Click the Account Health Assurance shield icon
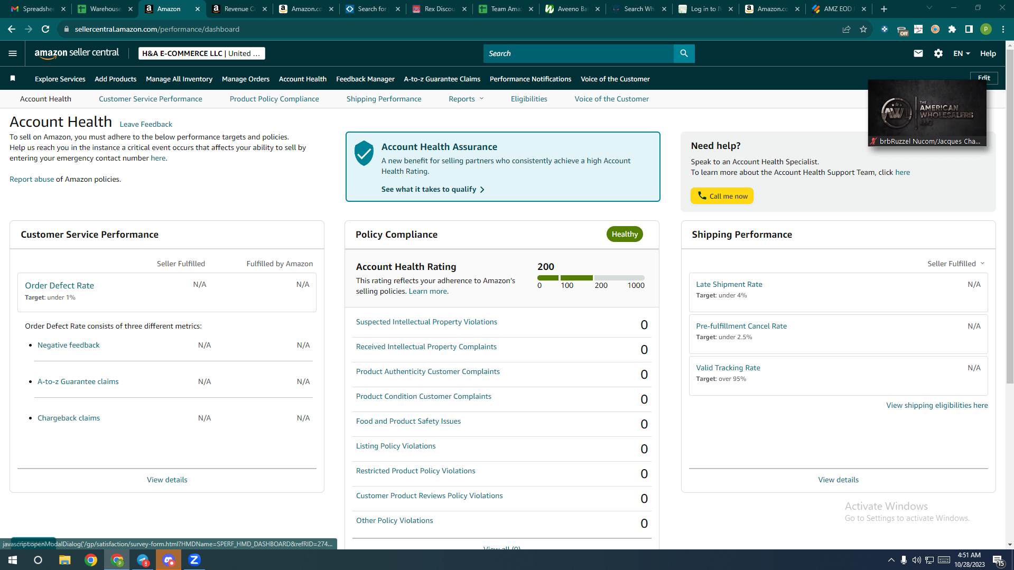This screenshot has height=570, width=1014. [x=364, y=153]
